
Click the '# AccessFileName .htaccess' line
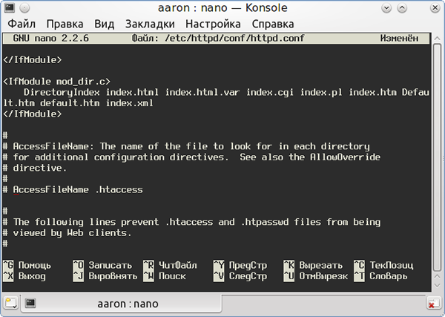click(73, 189)
